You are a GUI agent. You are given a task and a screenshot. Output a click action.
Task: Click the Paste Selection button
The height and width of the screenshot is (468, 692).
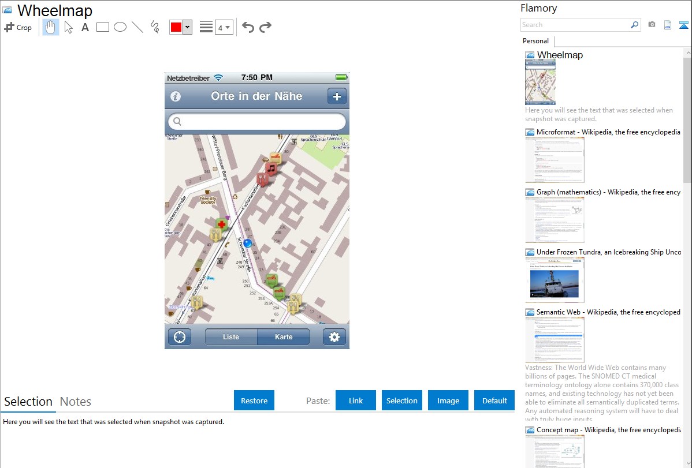coord(401,400)
